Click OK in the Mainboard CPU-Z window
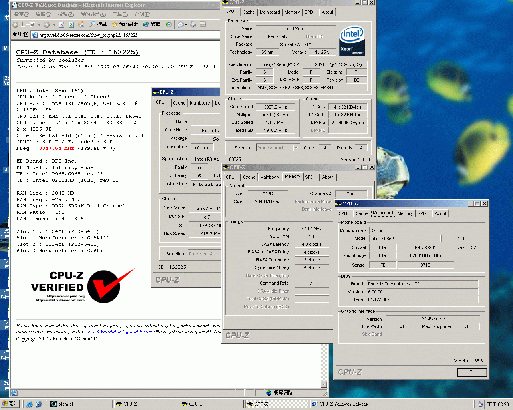 pos(472,372)
